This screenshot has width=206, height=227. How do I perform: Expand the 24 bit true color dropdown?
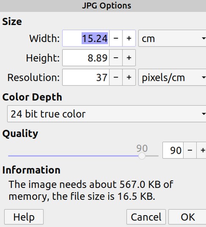click(107, 114)
